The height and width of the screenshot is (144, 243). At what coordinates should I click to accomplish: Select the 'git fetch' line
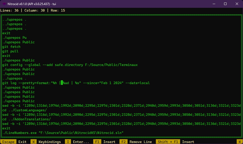click(11, 47)
